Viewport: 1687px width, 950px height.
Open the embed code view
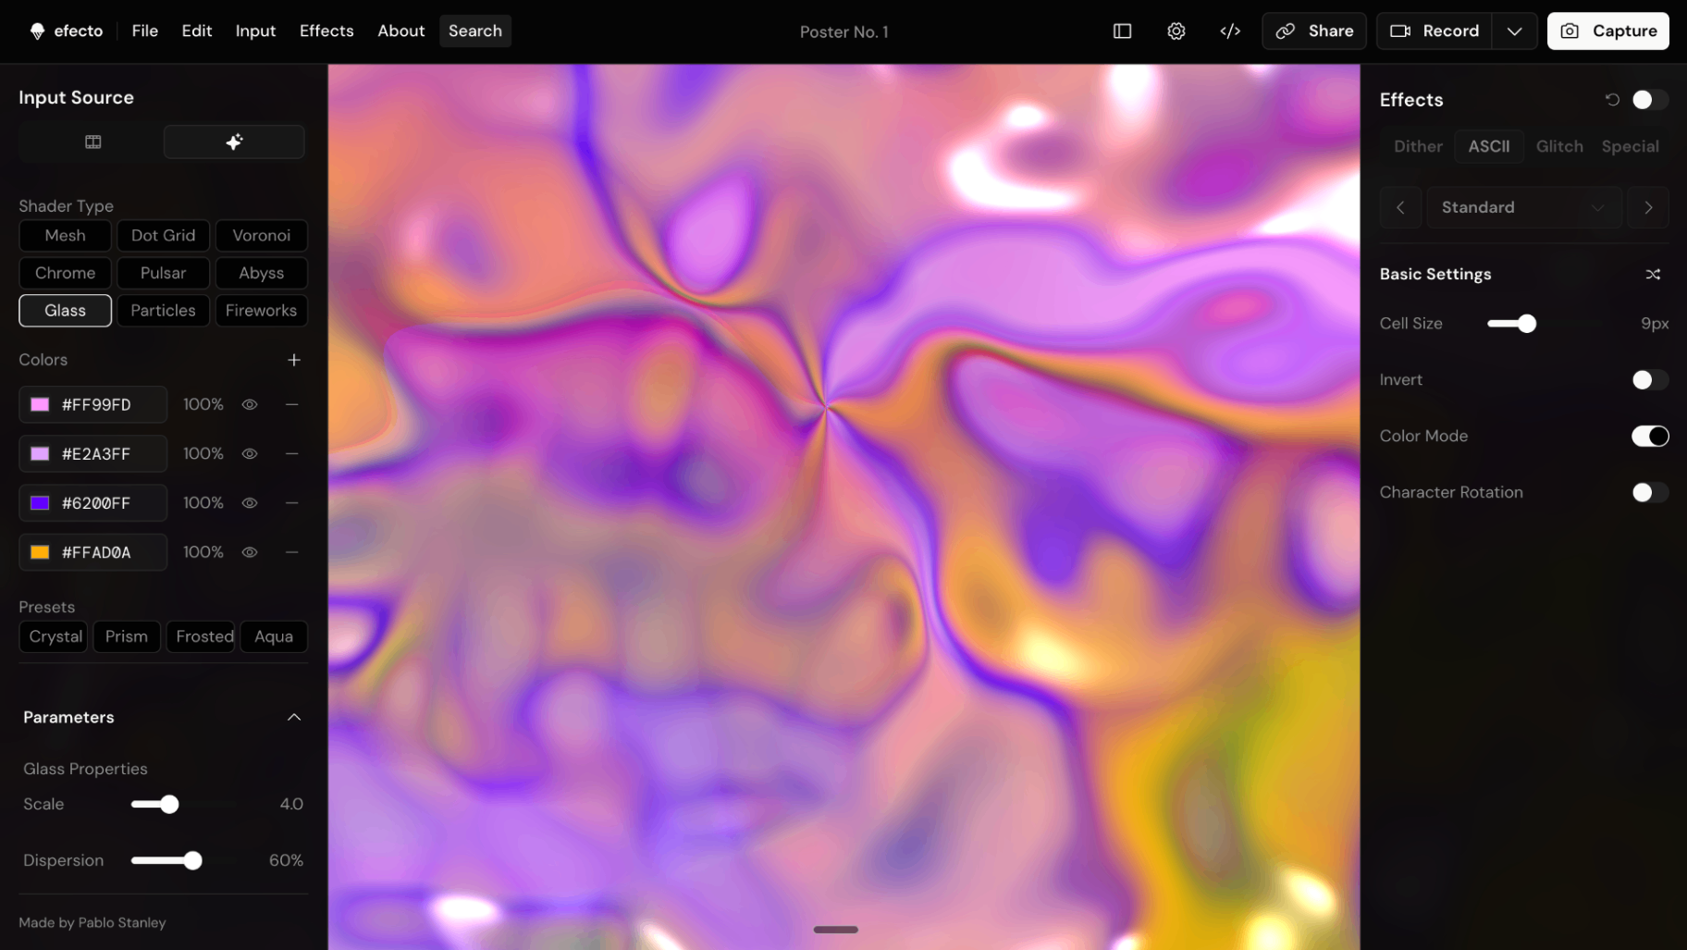(x=1230, y=31)
